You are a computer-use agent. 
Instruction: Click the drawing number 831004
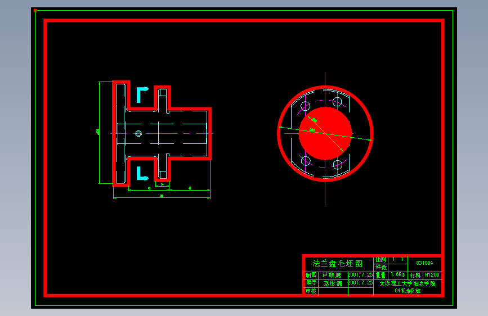click(424, 263)
